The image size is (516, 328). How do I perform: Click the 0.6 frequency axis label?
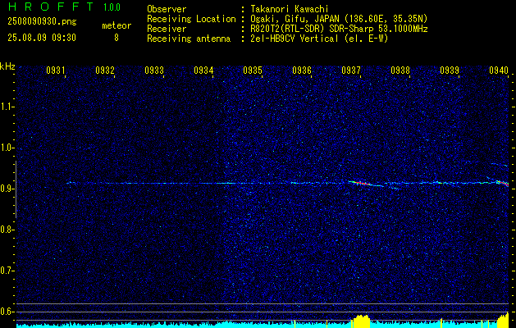[x=7, y=312]
